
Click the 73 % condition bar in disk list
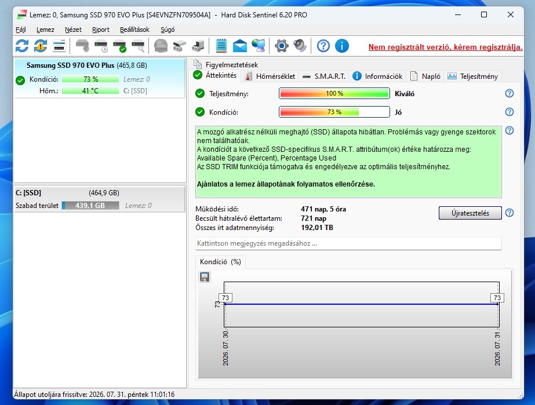(x=90, y=79)
